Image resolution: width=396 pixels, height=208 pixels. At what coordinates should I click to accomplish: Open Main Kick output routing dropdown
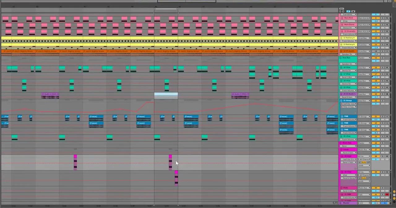364,18
